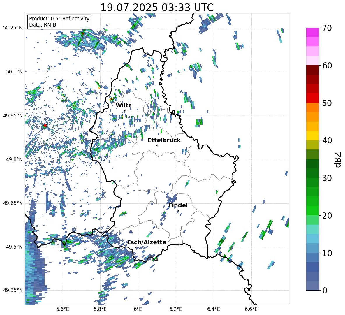Pick the slate blue swatch just above 0

[x=313, y=286]
